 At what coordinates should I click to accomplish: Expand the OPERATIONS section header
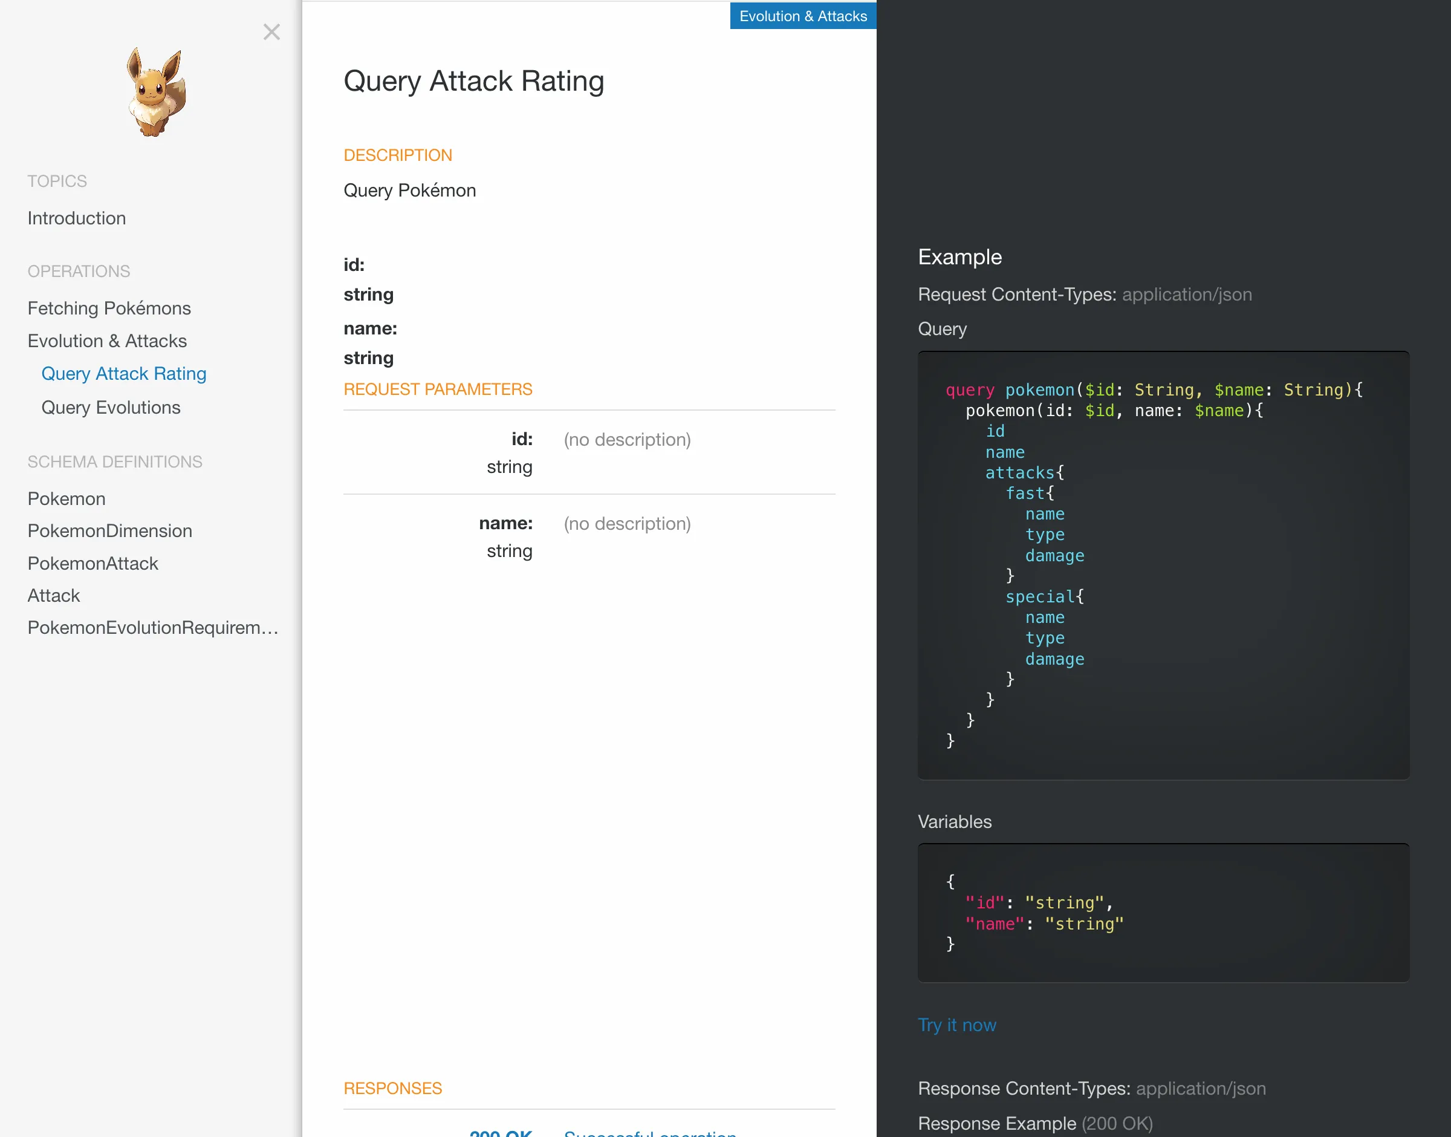click(78, 270)
